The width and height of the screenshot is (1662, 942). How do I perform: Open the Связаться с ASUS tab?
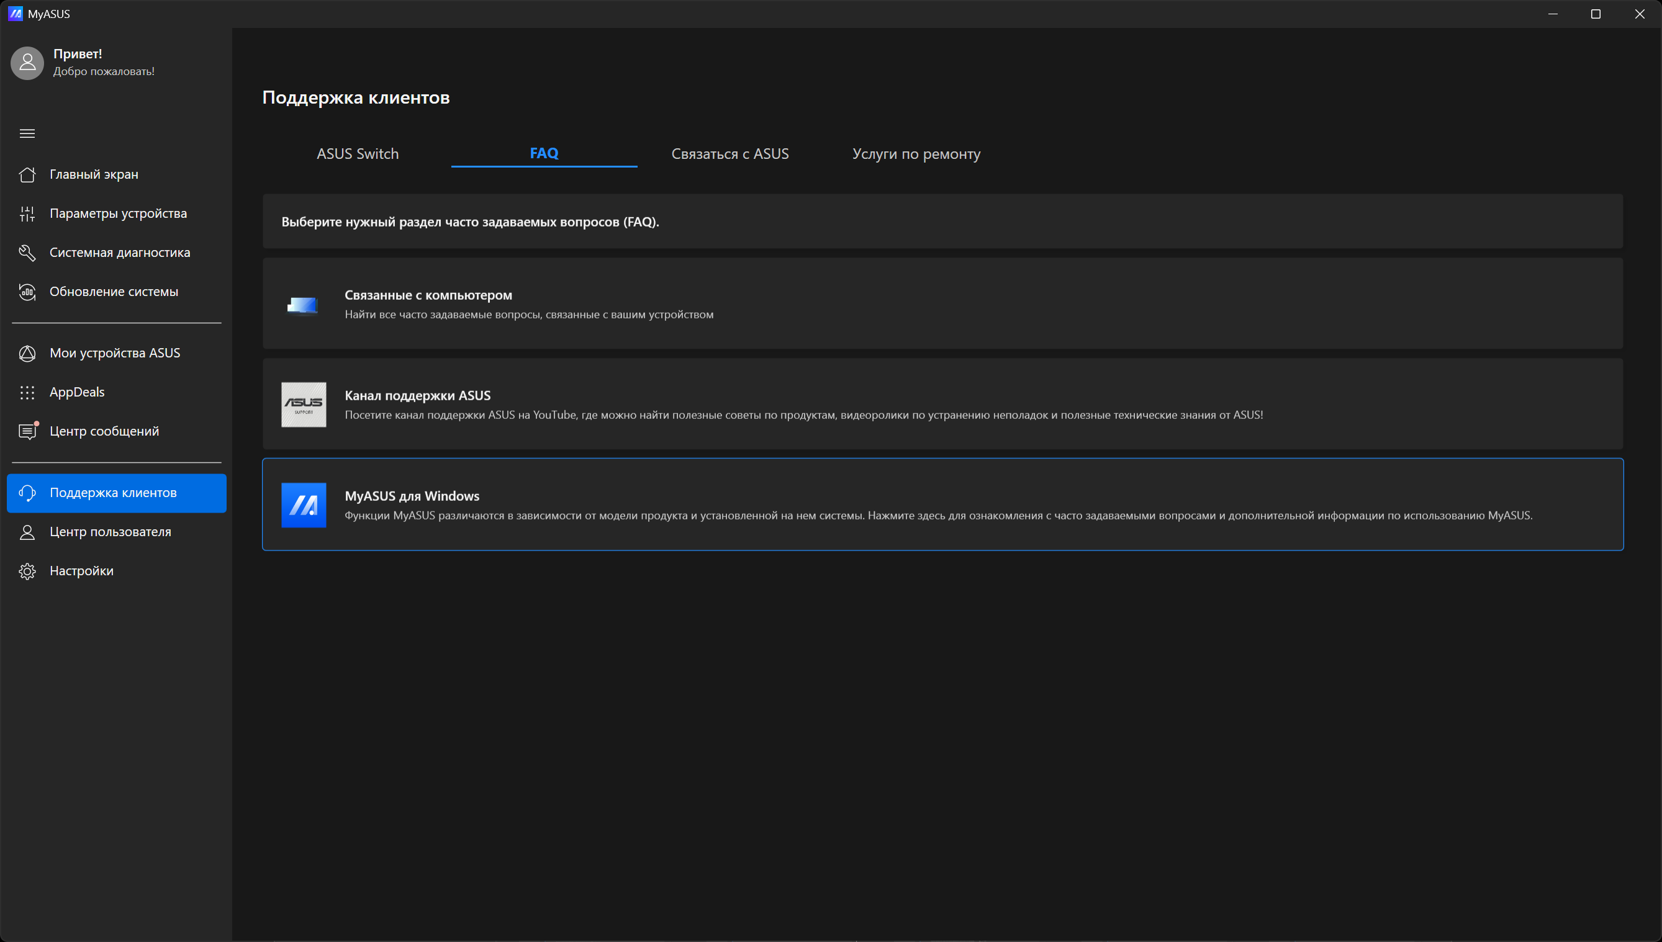730,154
